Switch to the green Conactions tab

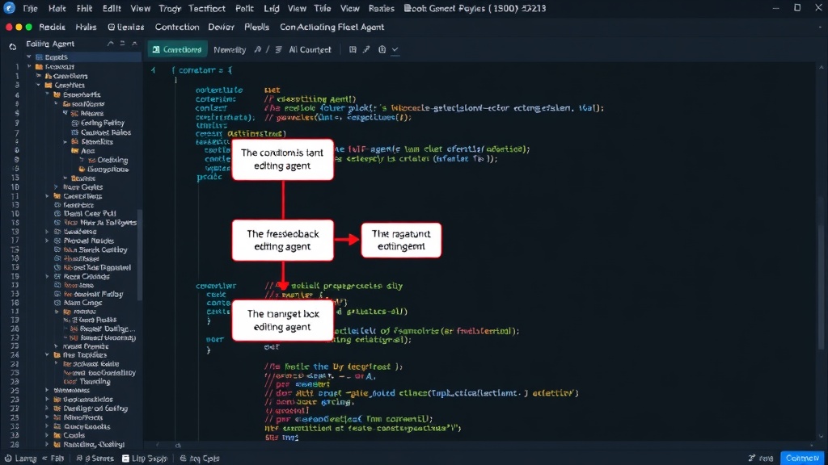pyautogui.click(x=177, y=49)
